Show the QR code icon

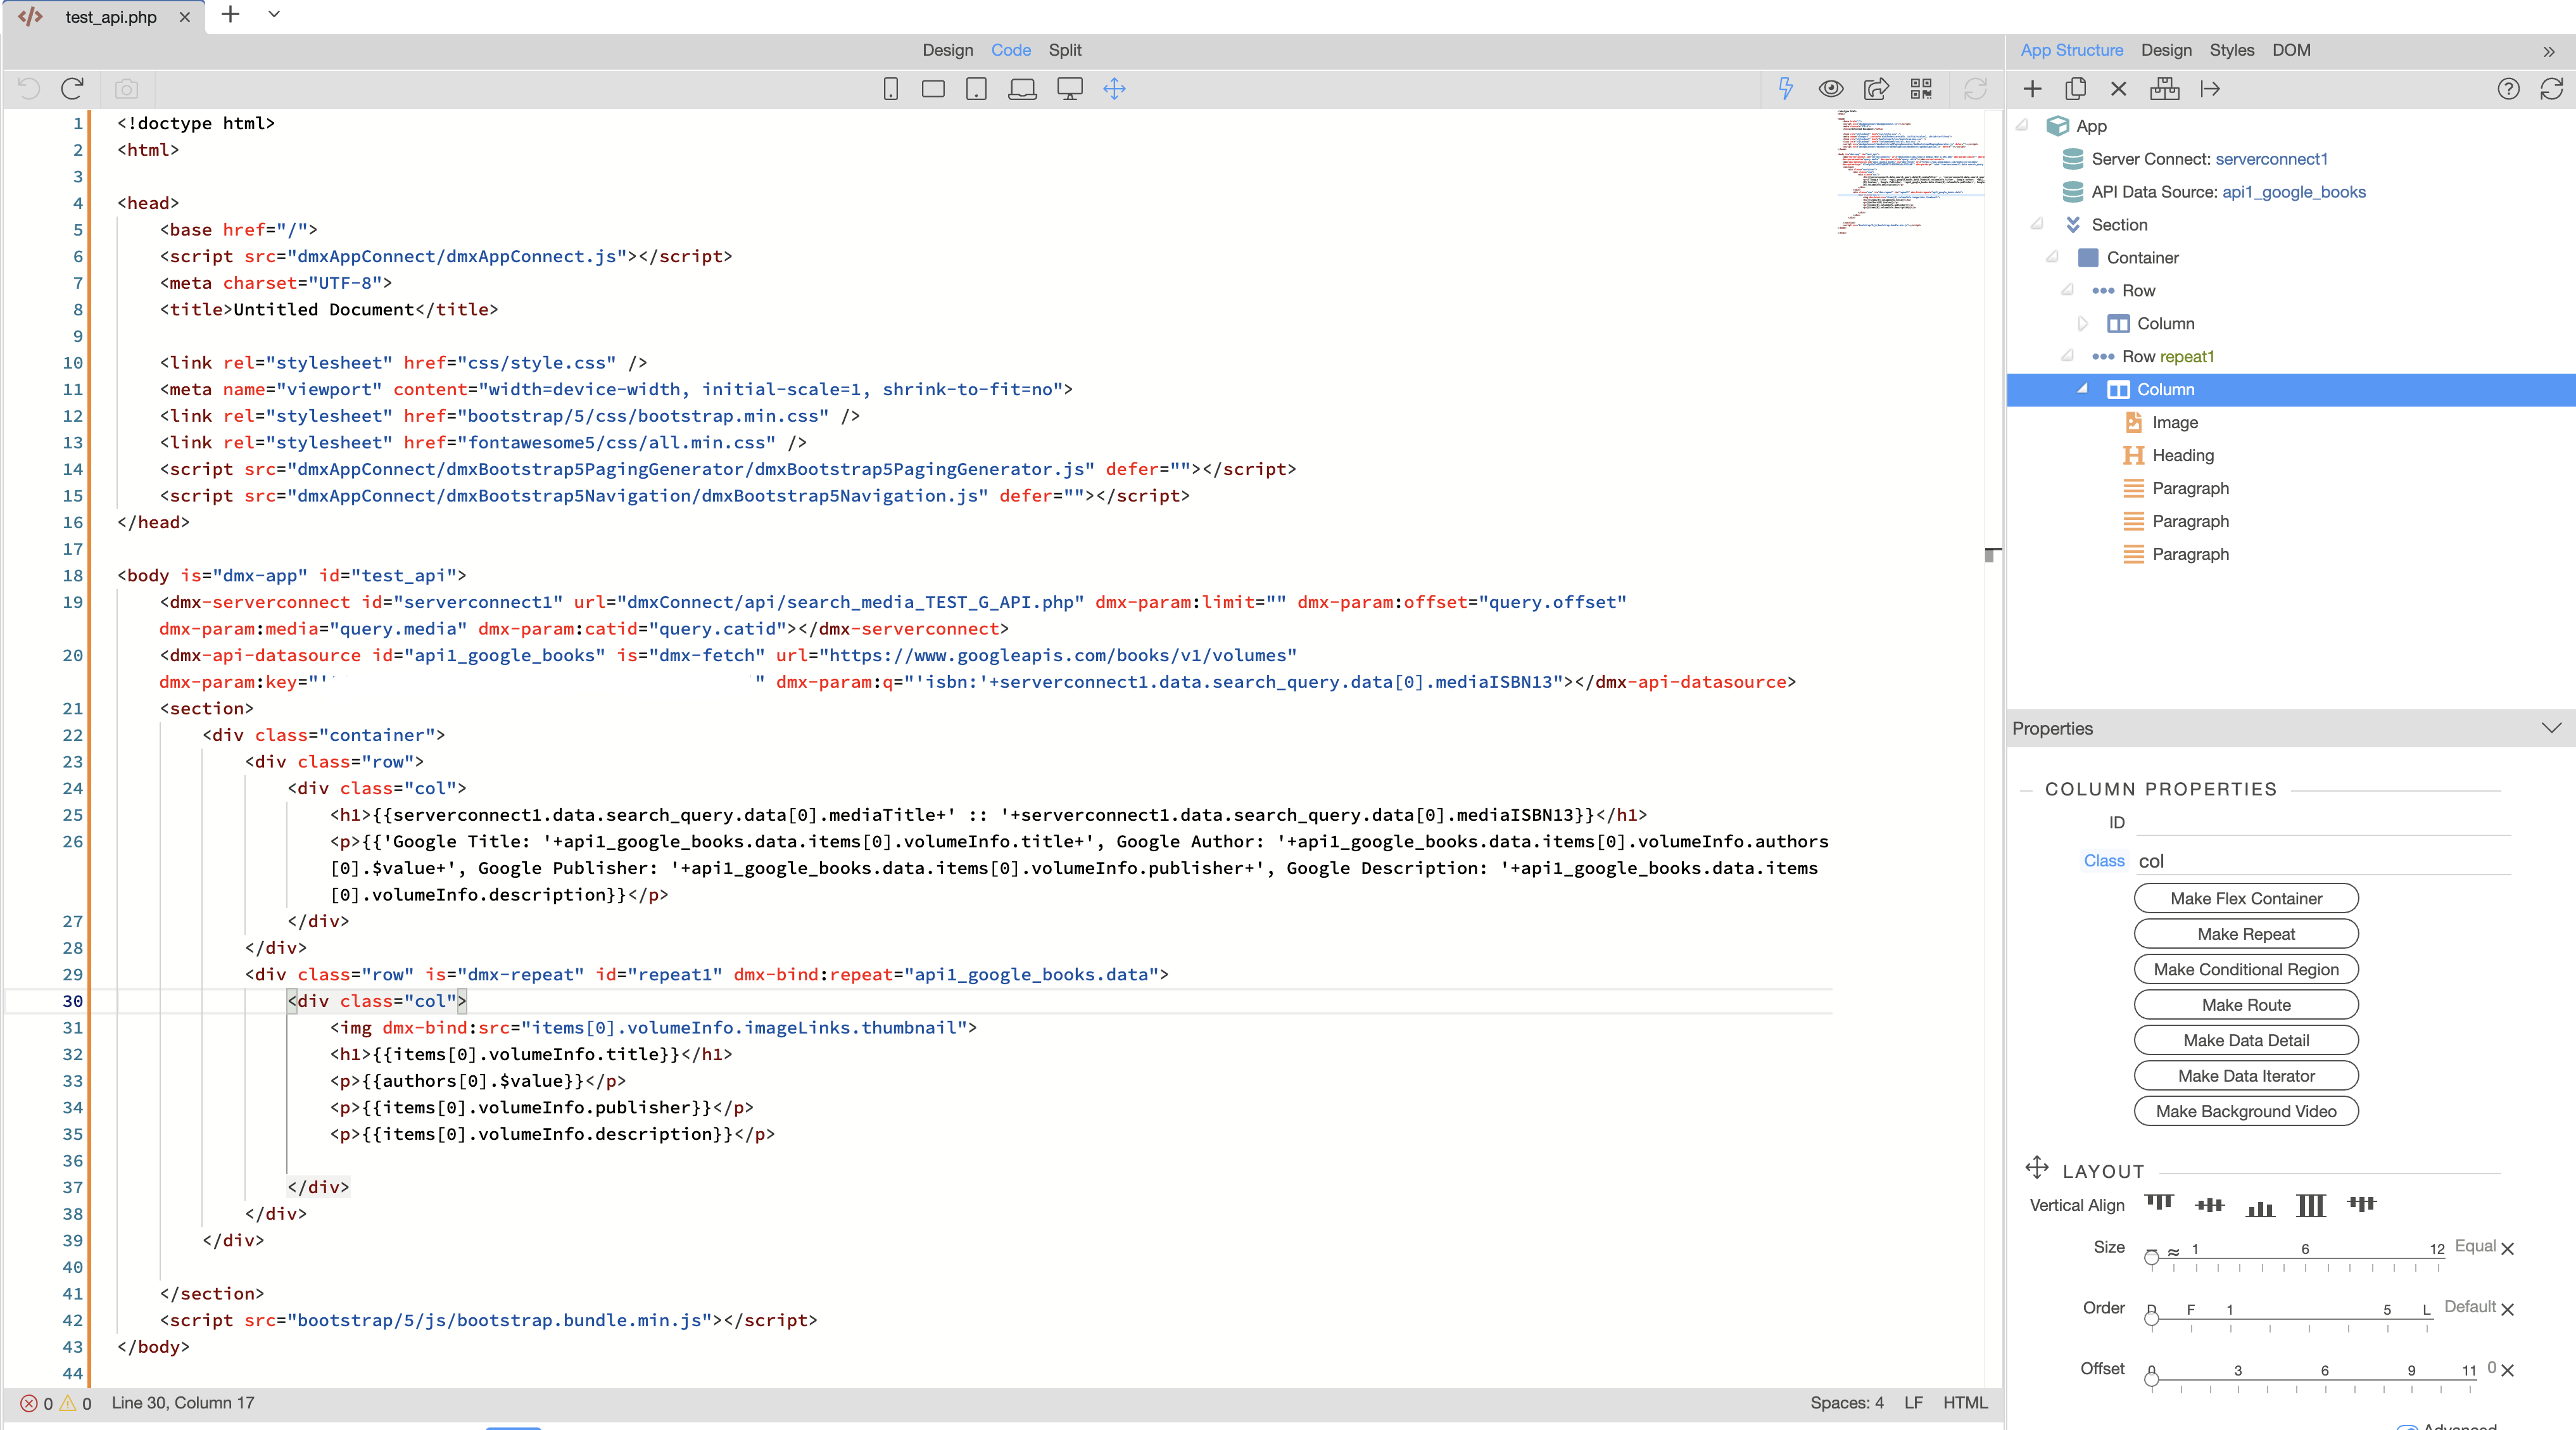point(1921,89)
